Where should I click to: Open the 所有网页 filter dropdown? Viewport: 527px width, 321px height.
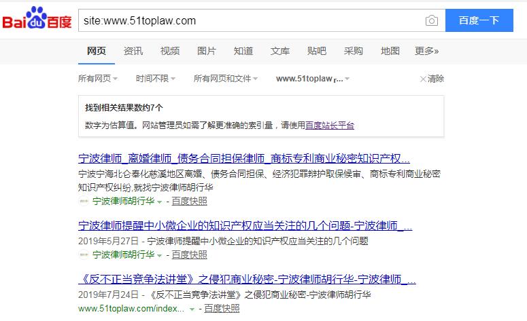98,79
